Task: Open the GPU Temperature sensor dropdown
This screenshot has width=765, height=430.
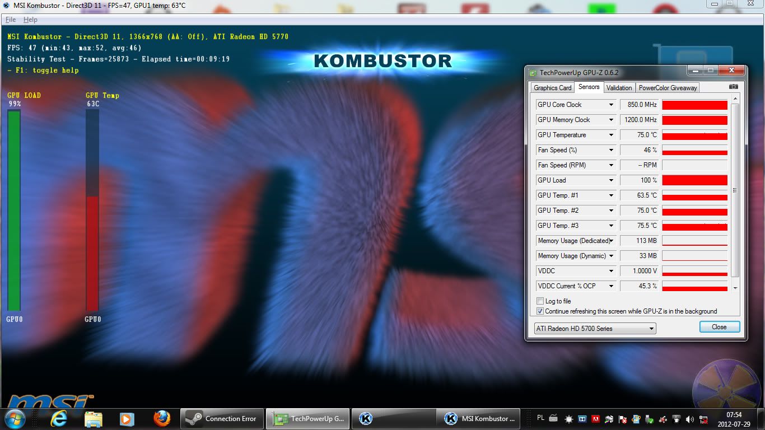Action: (x=611, y=135)
